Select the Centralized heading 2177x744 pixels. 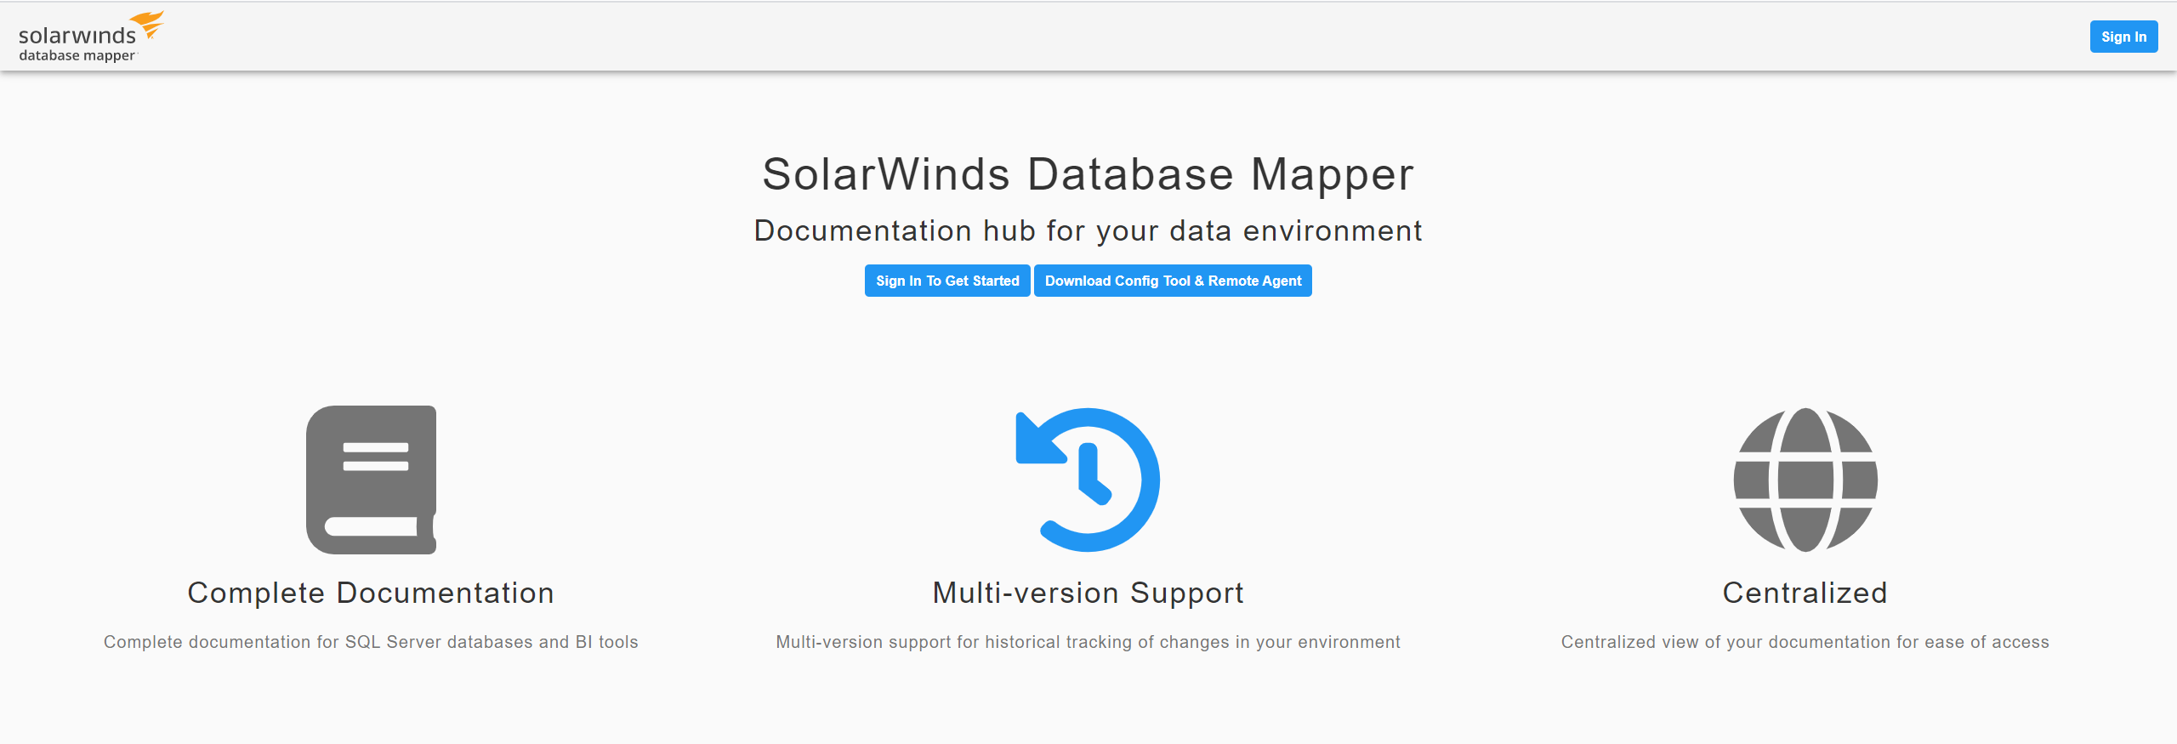1805,593
